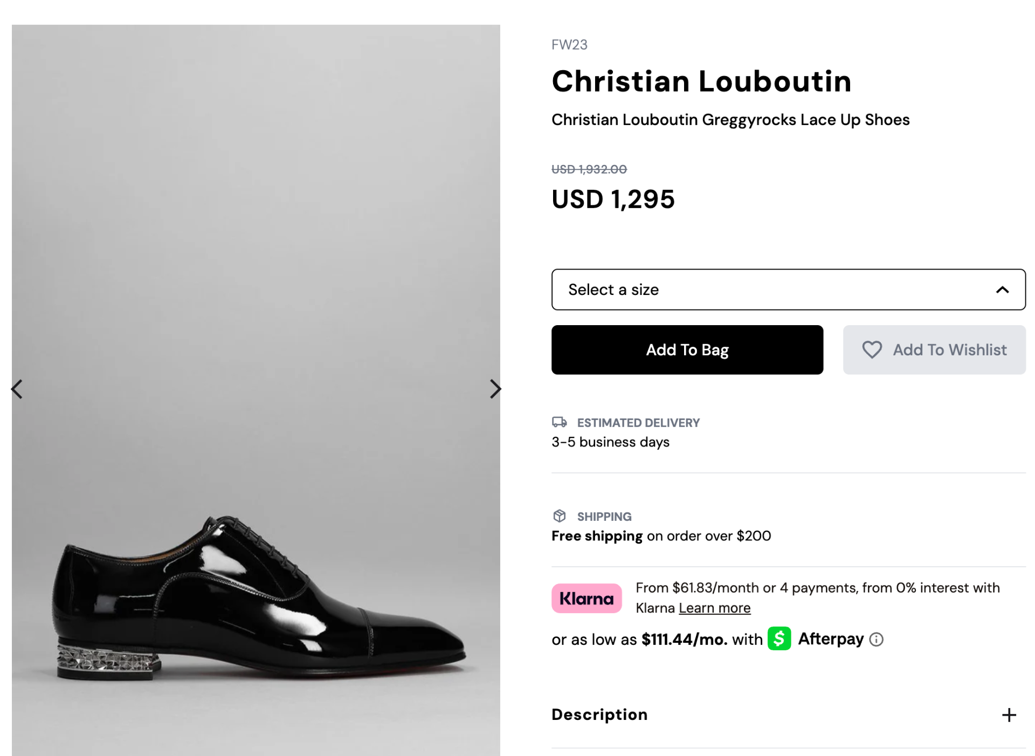
Task: Click the shipping package icon
Action: pos(560,516)
